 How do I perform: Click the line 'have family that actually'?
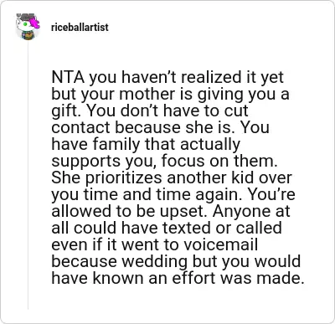click(x=146, y=145)
